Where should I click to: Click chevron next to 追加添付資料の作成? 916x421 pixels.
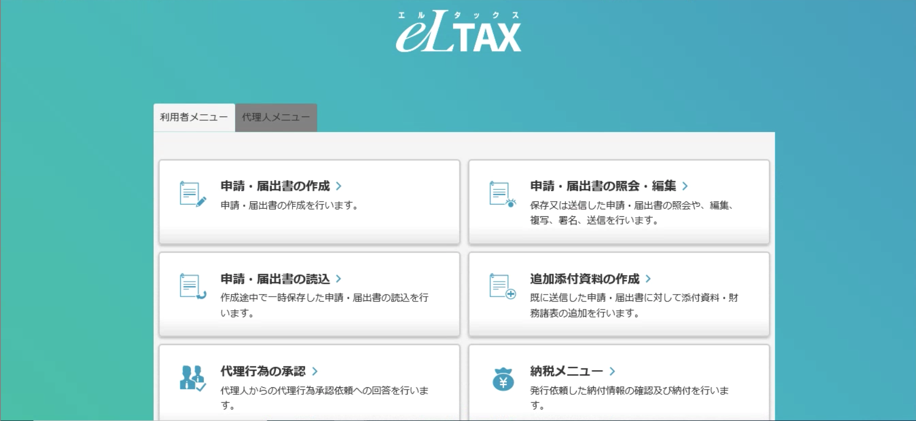649,279
